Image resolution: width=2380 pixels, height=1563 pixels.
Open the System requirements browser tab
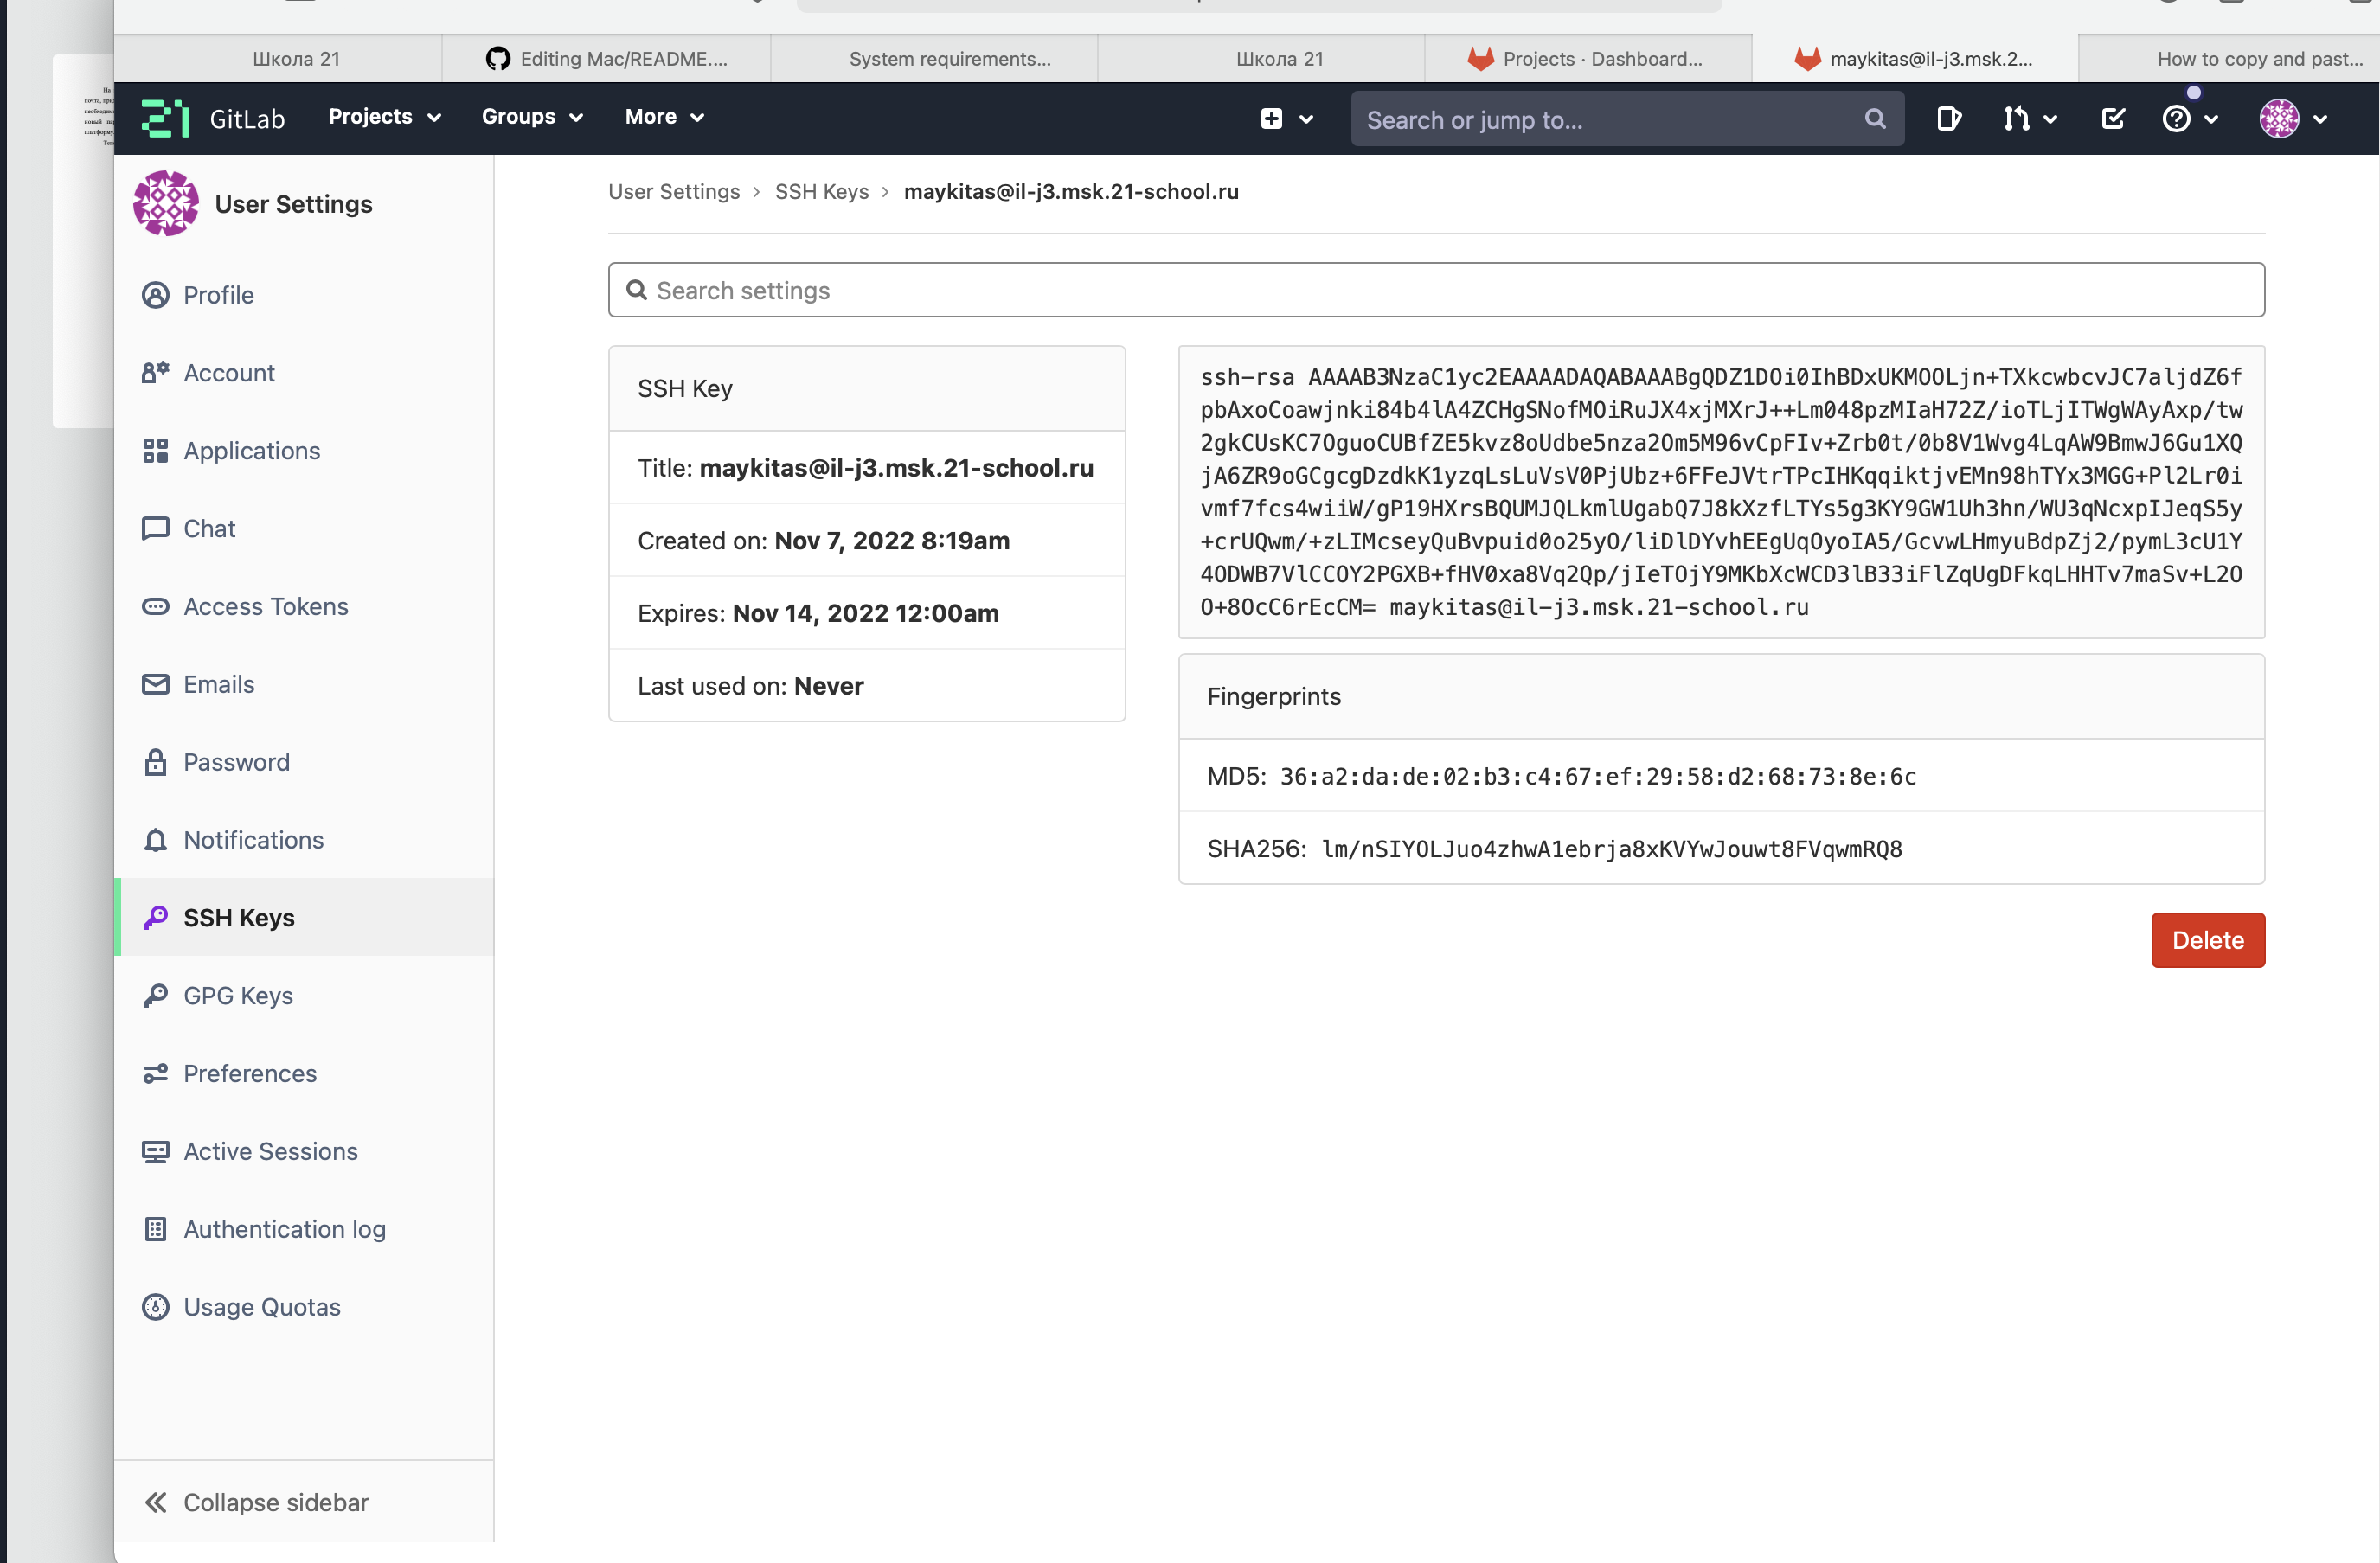(x=948, y=58)
